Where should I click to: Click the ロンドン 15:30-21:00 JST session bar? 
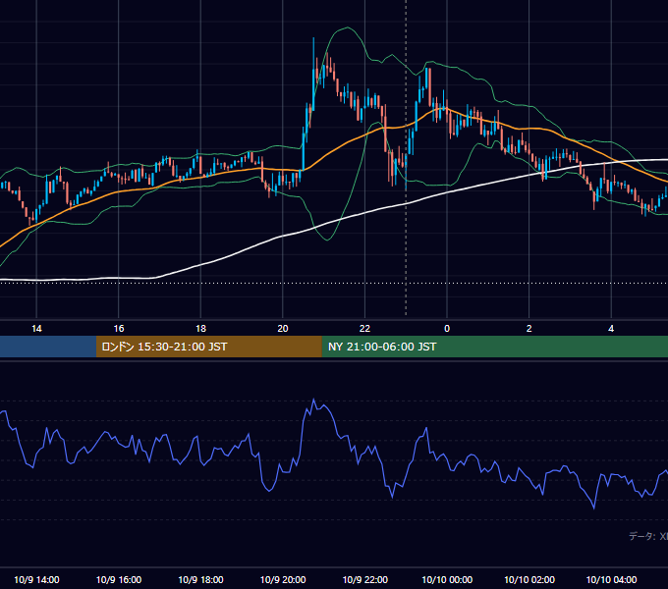tap(208, 347)
